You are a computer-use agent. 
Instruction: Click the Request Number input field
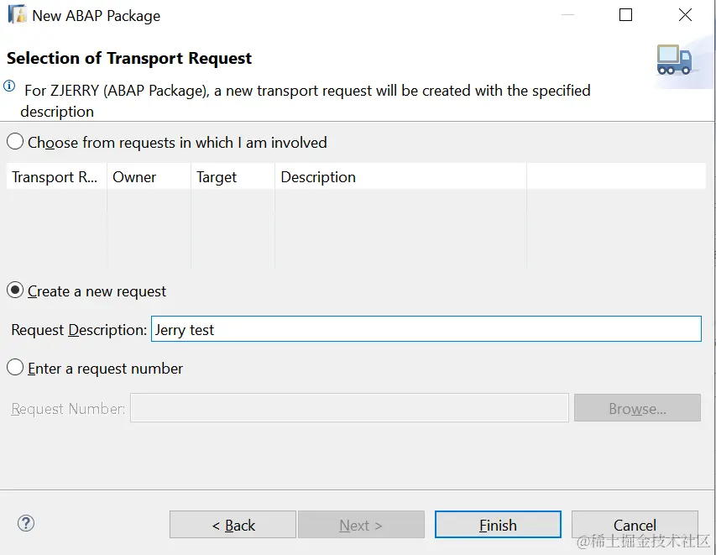tap(349, 408)
